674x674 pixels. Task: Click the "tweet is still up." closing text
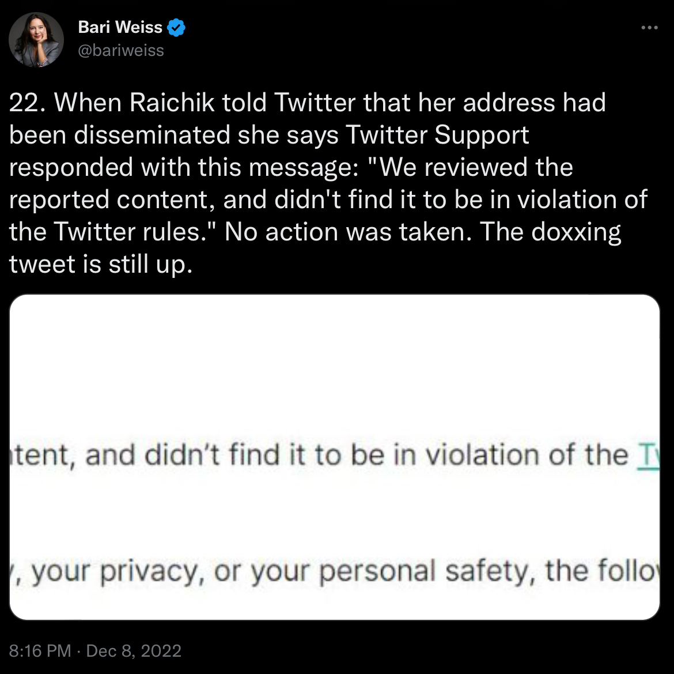(x=100, y=264)
